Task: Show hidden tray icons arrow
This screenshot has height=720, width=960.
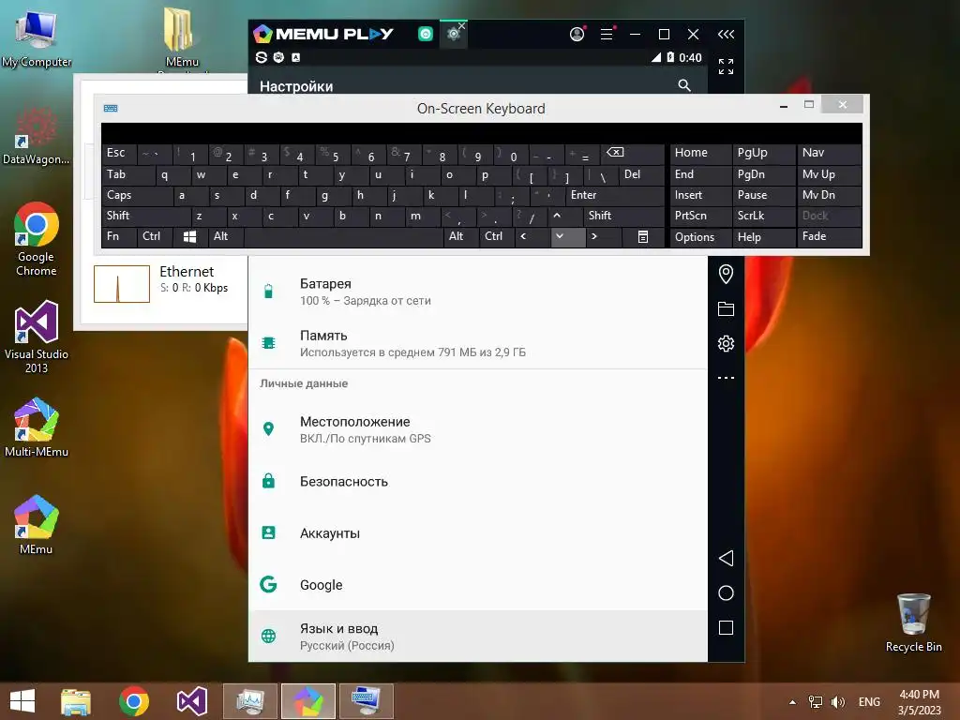Action: coord(793,702)
